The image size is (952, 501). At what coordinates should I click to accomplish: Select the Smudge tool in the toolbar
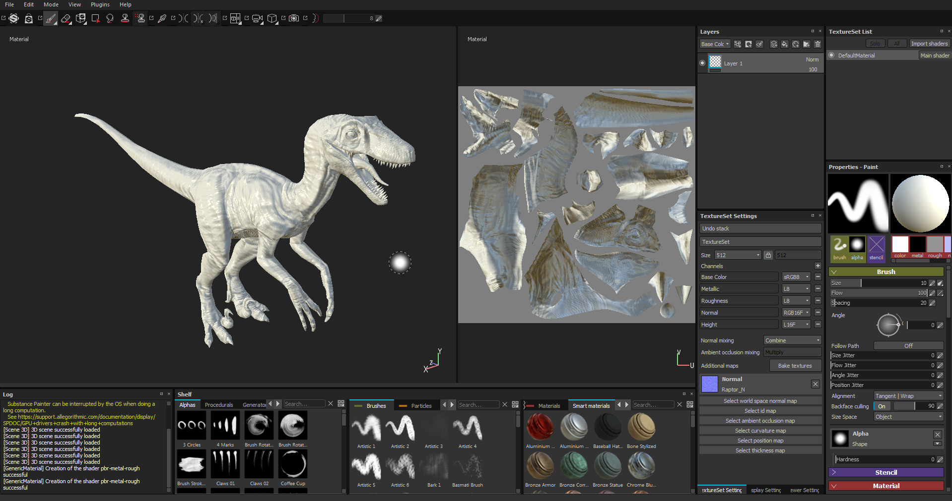click(110, 19)
